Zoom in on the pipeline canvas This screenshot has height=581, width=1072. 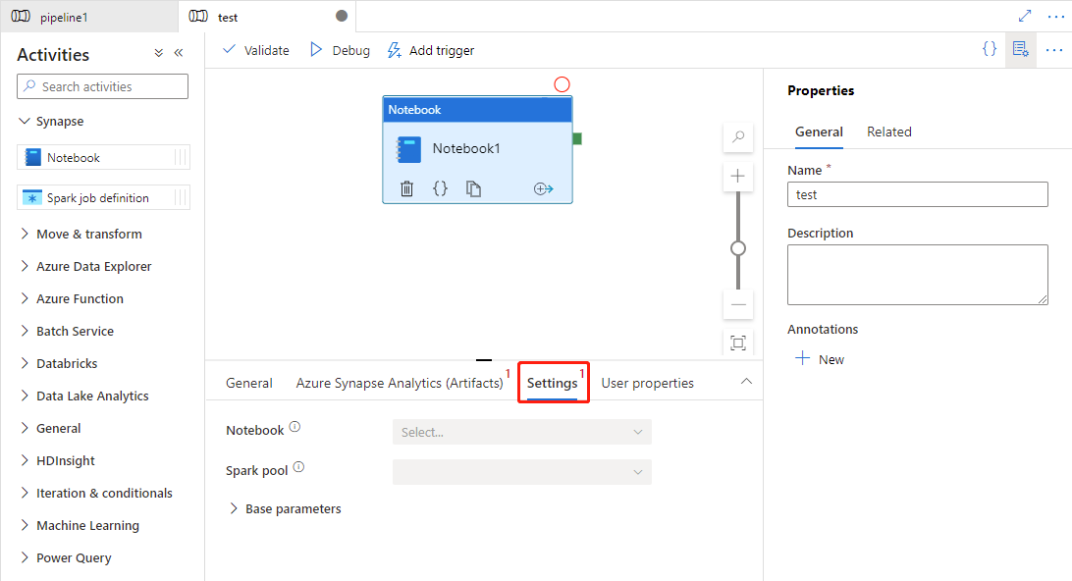(x=737, y=176)
